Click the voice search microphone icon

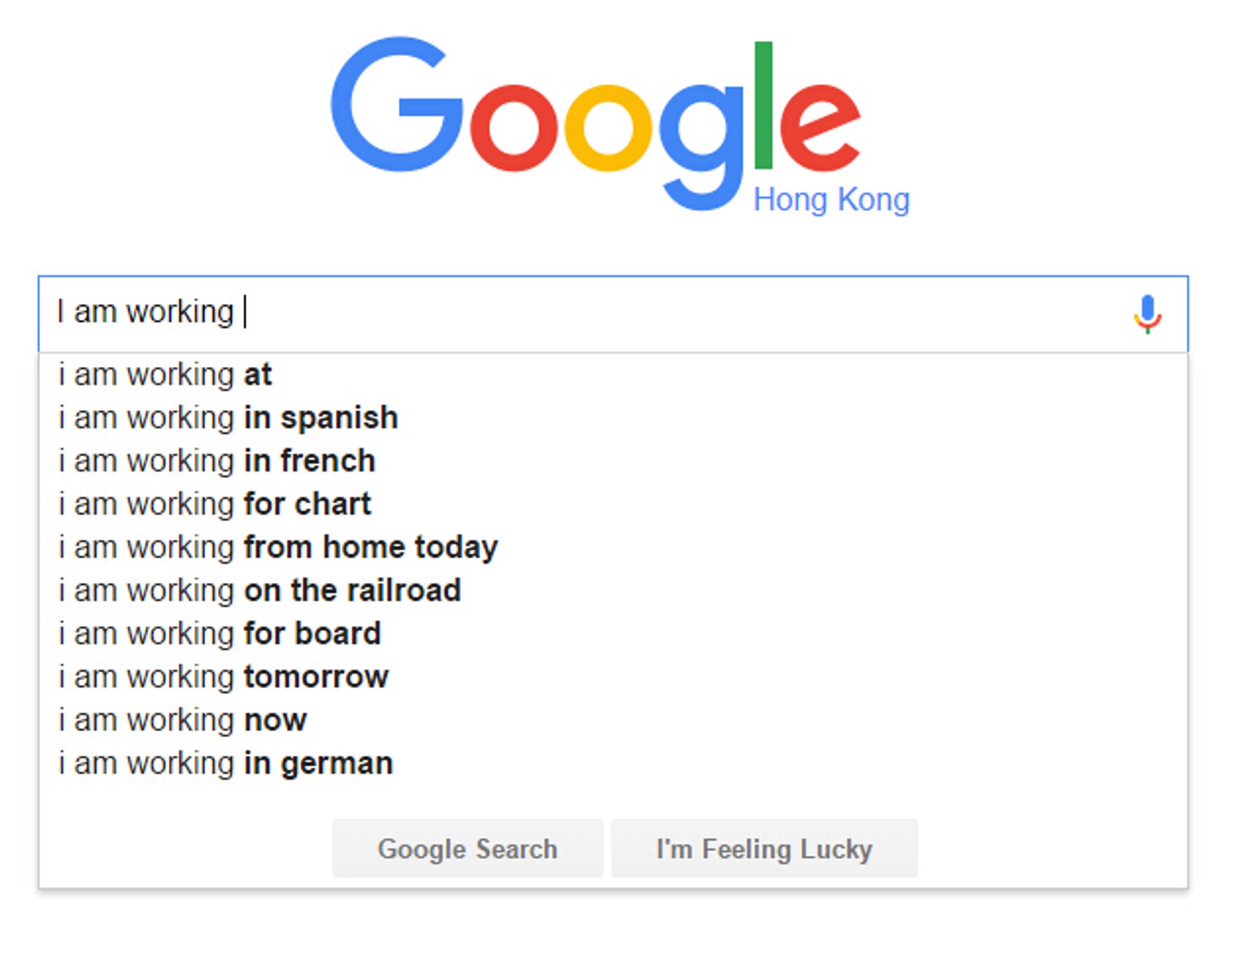point(1147,314)
